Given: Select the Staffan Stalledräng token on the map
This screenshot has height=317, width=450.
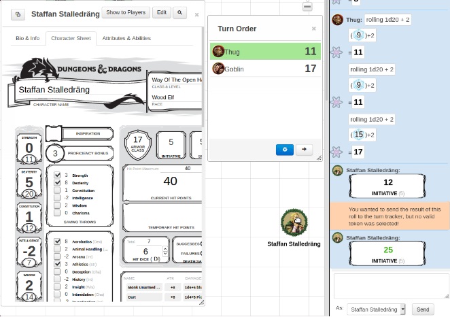Looking at the screenshot, I should click(x=294, y=222).
